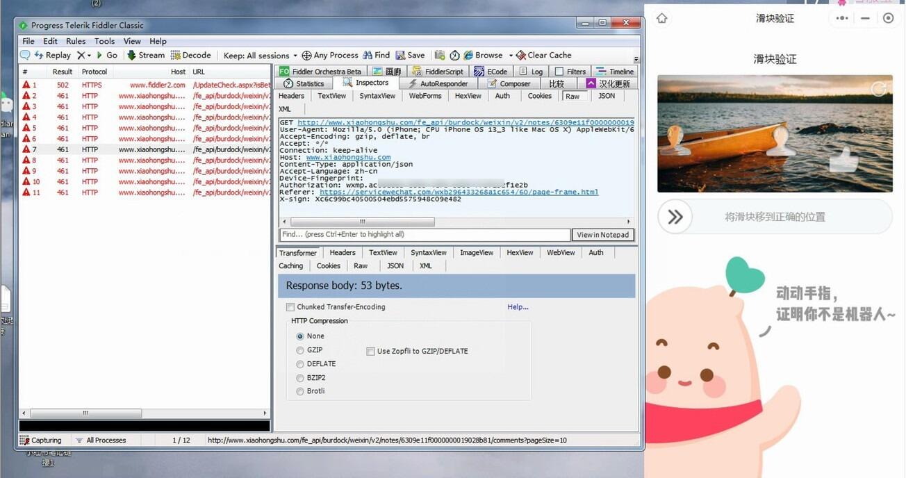The height and width of the screenshot is (478, 906).
Task: Click the Stream toolbar icon
Action: 145,56
